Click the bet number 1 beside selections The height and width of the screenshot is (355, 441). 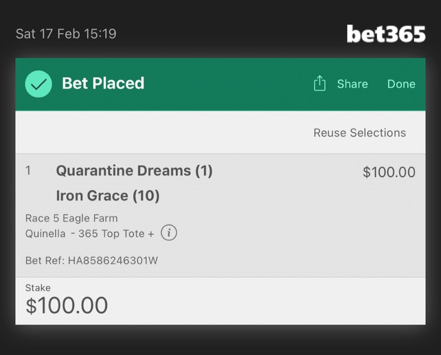tap(28, 170)
